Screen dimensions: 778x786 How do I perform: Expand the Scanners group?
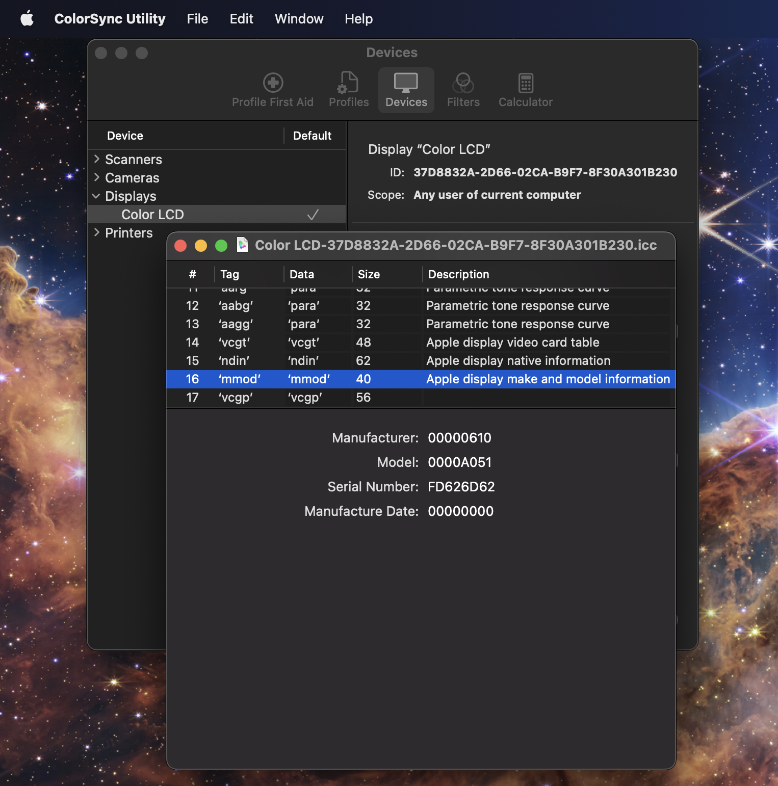pyautogui.click(x=96, y=159)
